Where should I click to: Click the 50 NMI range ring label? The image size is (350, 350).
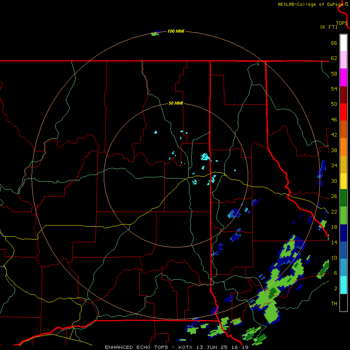pyautogui.click(x=176, y=103)
